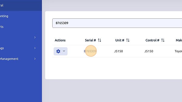Open the dropdown chevron beside the gear
182x102 pixels.
(x=64, y=51)
